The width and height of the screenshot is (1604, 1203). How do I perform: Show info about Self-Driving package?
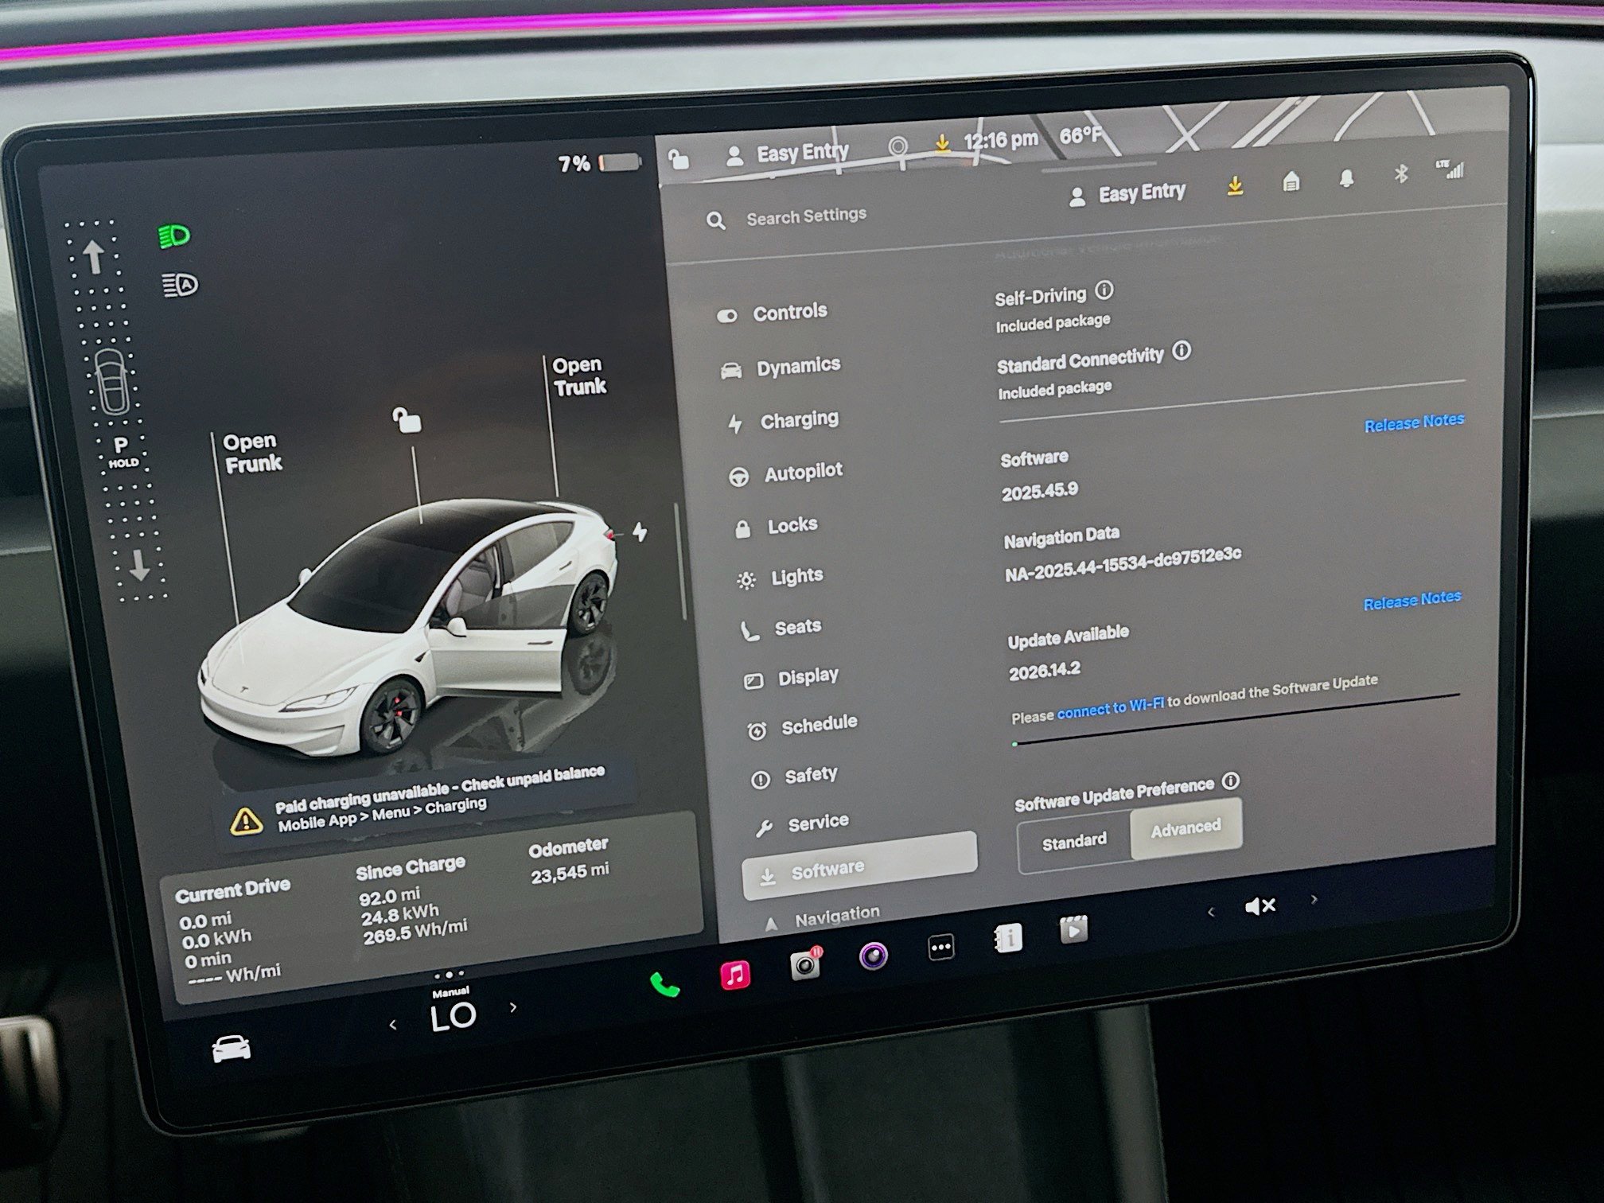coord(1104,290)
